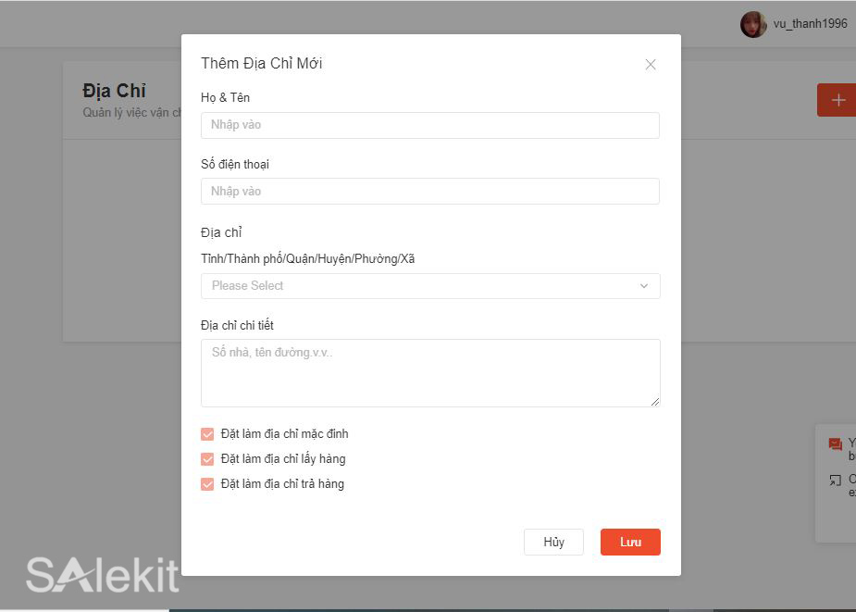Click the Hủy button to cancel
The image size is (856, 612).
pos(553,542)
